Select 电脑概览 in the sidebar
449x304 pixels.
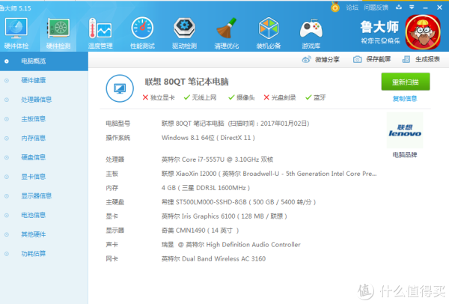point(44,61)
